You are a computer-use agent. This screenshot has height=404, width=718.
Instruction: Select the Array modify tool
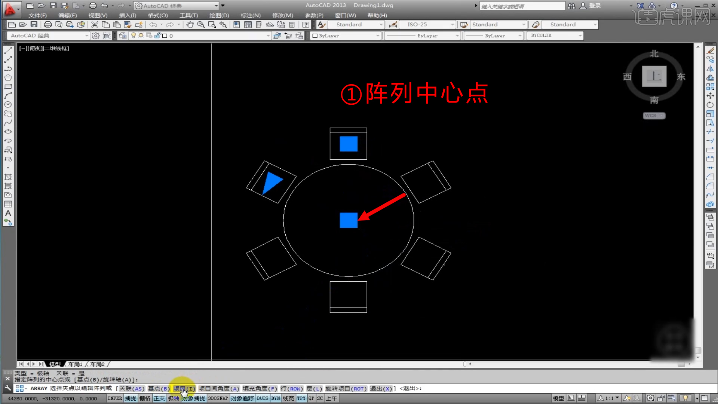coord(710,87)
